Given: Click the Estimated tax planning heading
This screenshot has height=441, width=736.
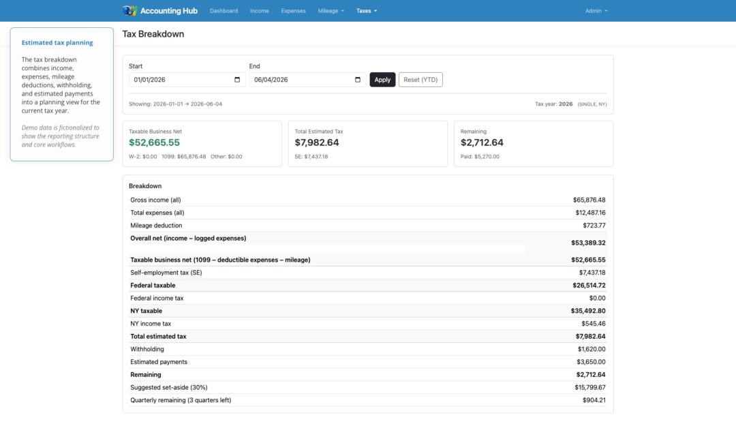Looking at the screenshot, I should coord(57,43).
